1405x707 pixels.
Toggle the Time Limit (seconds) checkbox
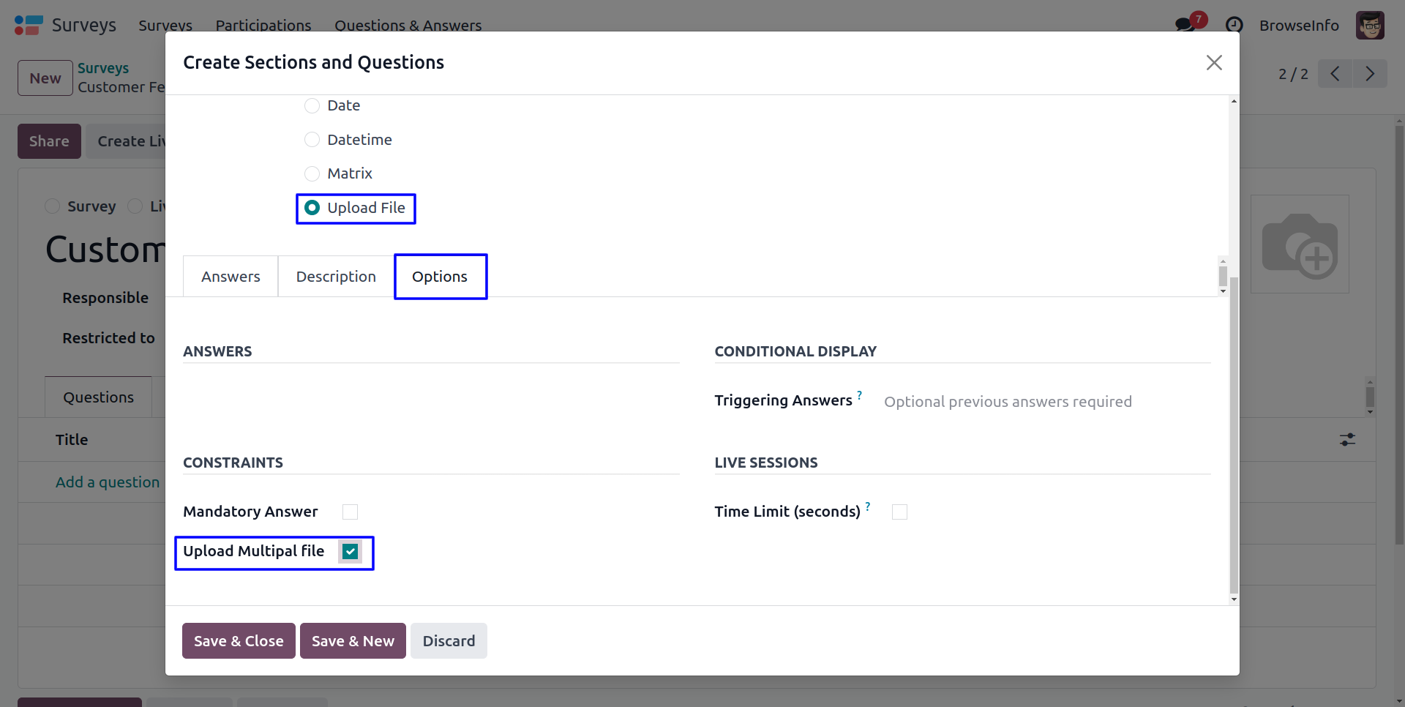click(x=899, y=512)
